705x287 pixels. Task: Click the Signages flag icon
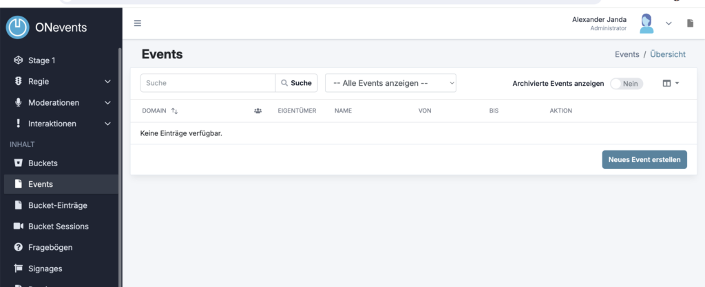coord(19,268)
